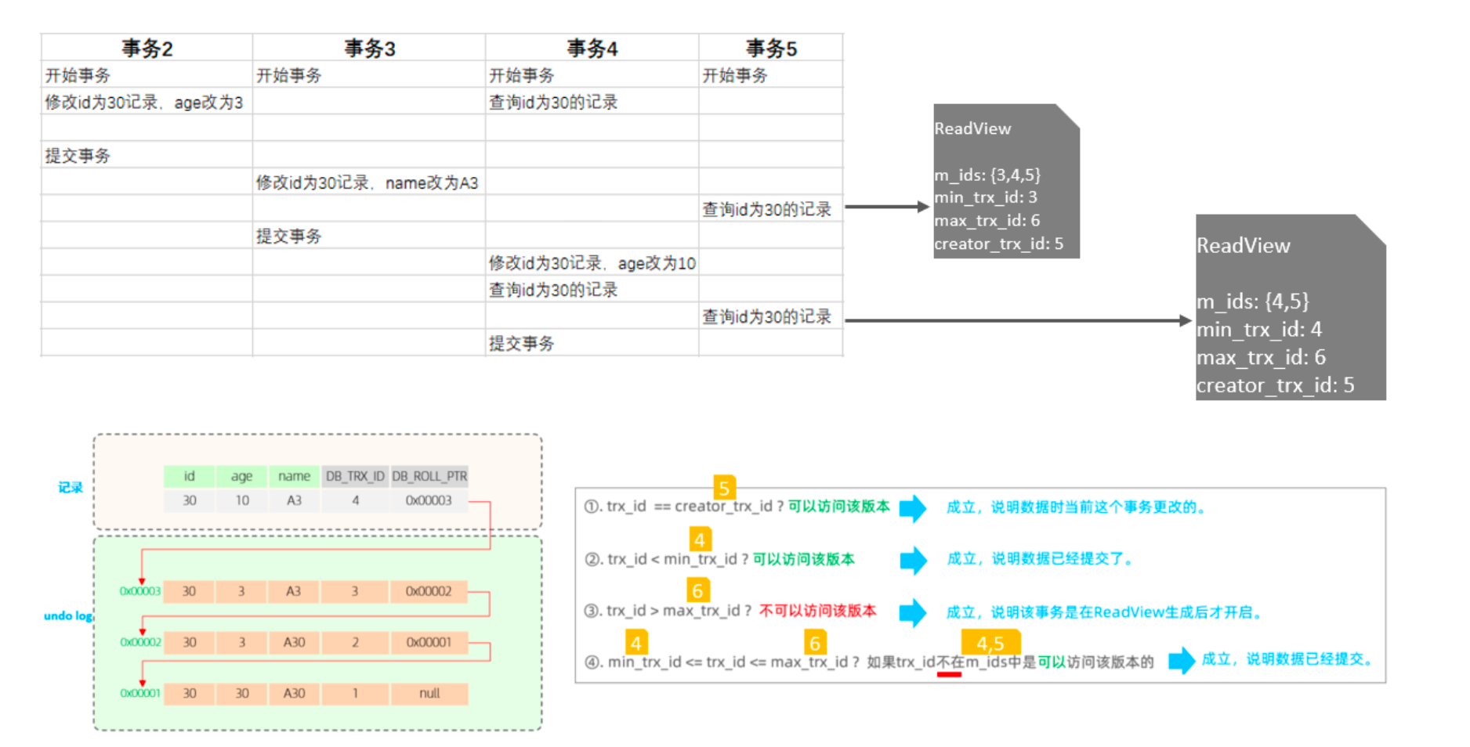Select 0x00003 pointer value in the record row

(429, 500)
